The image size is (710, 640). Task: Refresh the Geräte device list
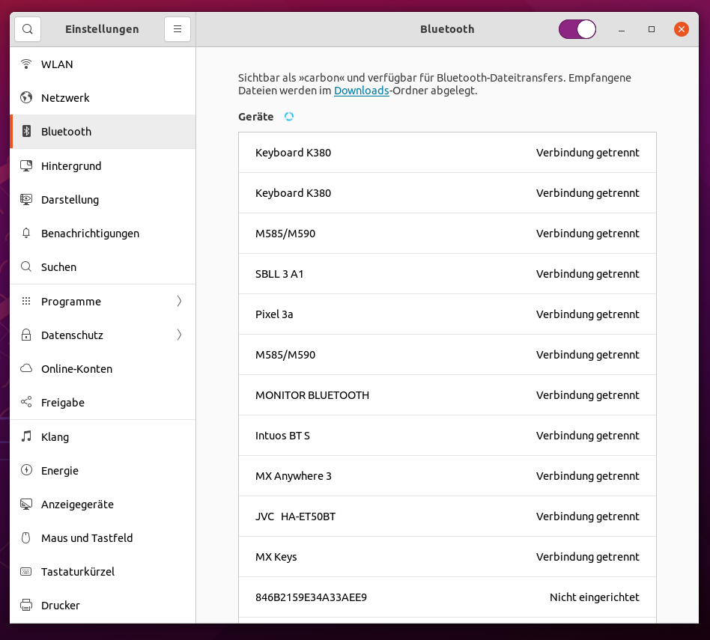[x=289, y=117]
